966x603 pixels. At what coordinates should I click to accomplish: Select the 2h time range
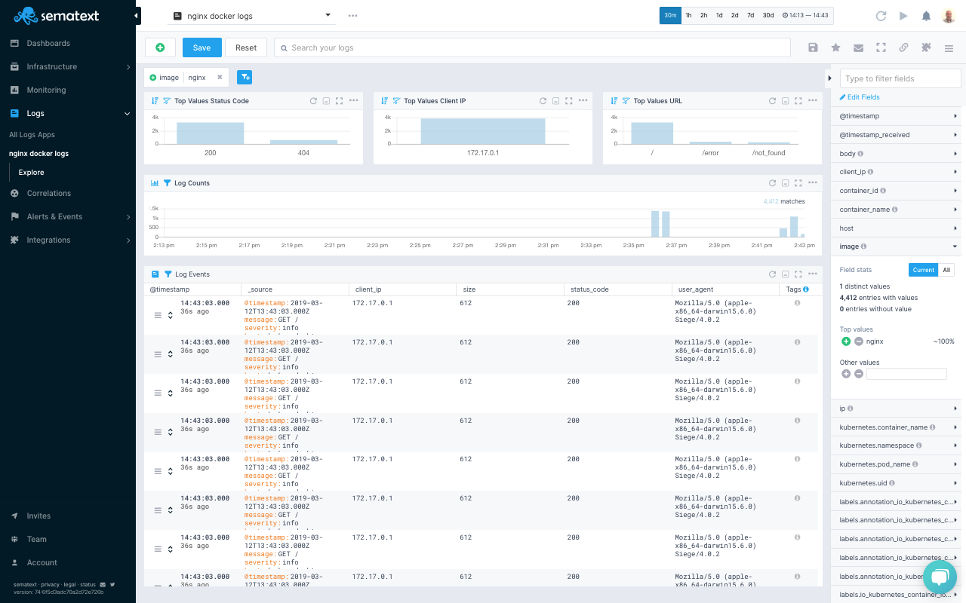click(x=703, y=15)
